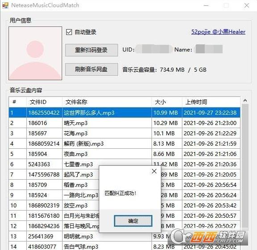Click the 重新扫码登录 button
The width and height of the screenshot is (257, 250).
pos(92,50)
